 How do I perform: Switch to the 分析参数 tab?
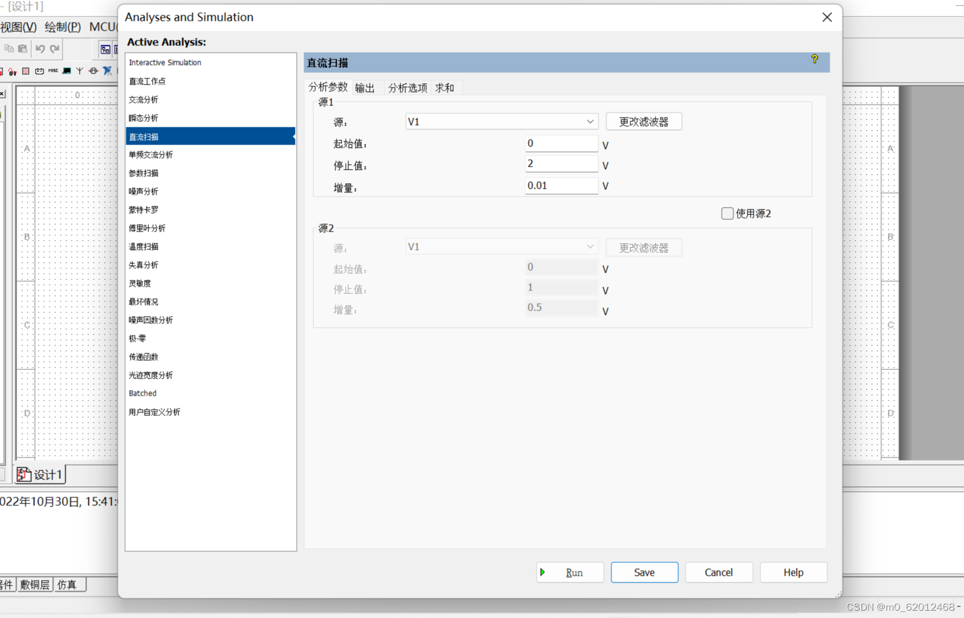327,87
